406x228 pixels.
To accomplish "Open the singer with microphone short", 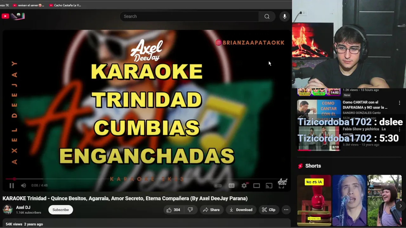I will 349,200.
